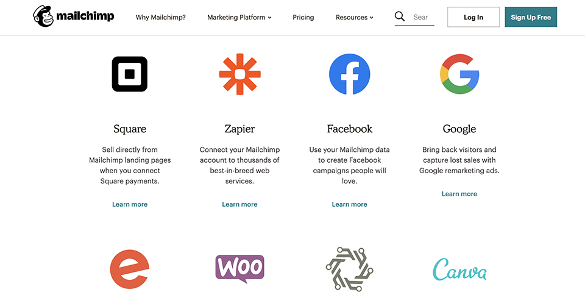
Task: Click Learn more below Google description
Action: coord(459,194)
